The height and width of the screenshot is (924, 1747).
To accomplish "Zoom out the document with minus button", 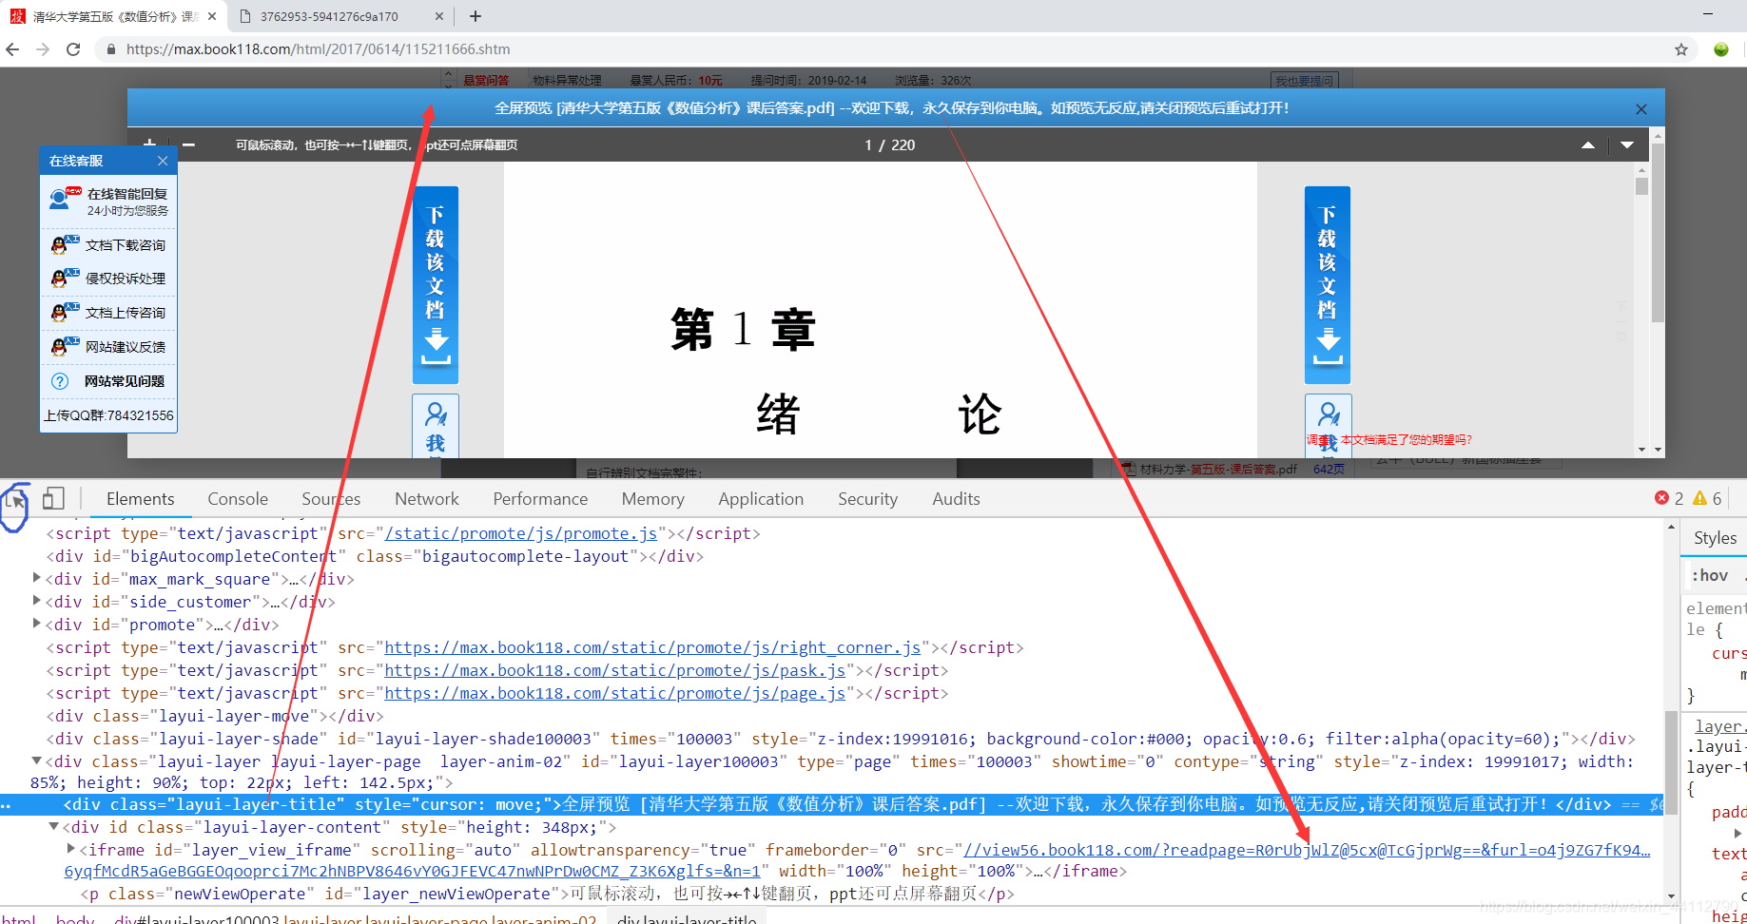I will pos(188,144).
